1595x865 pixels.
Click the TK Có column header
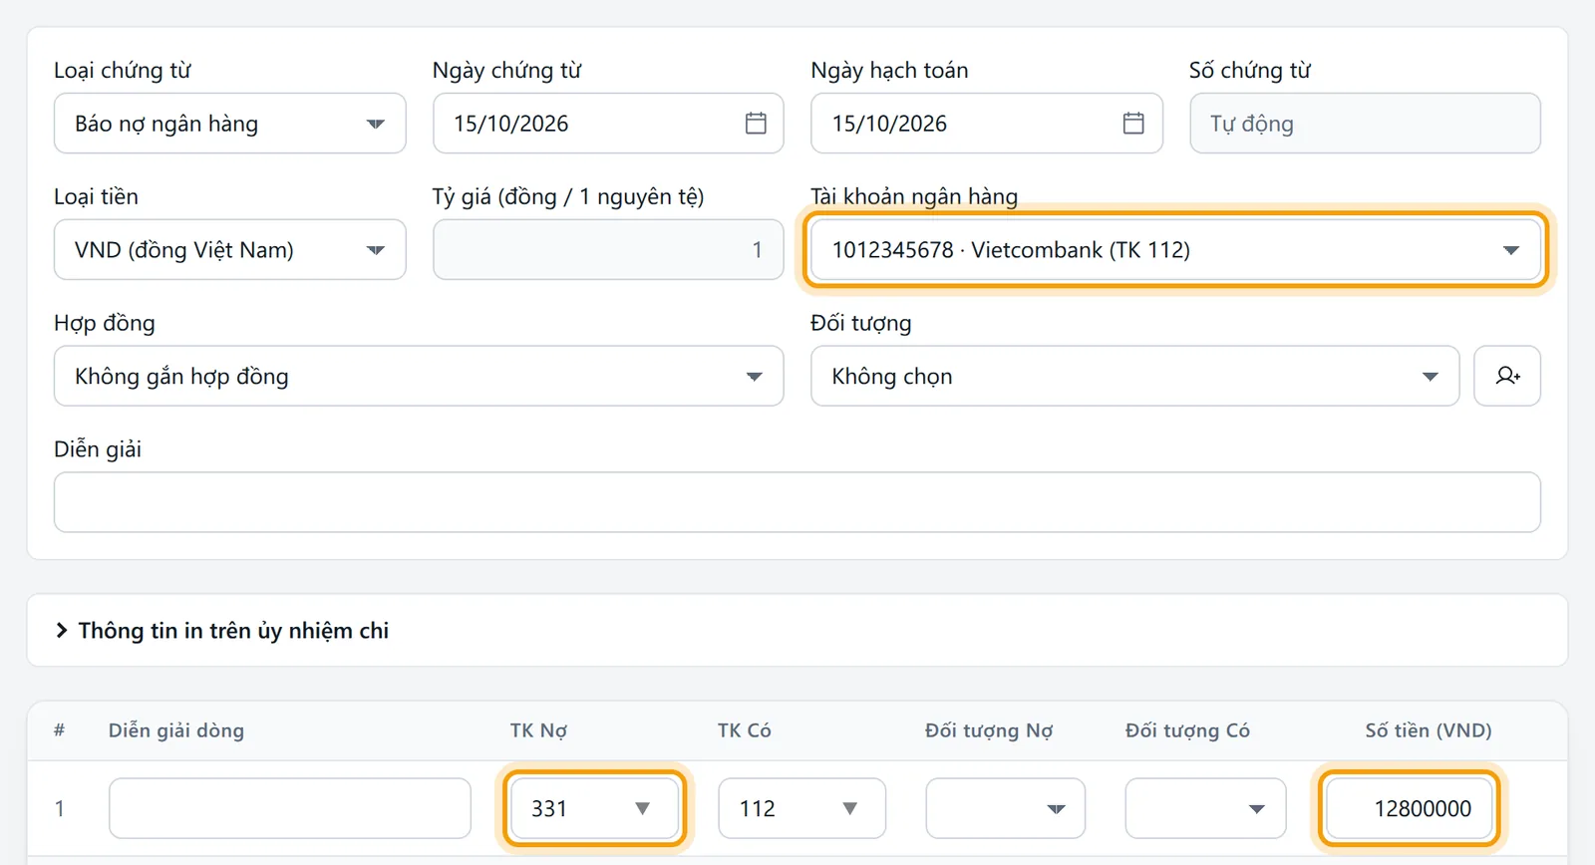(x=745, y=730)
